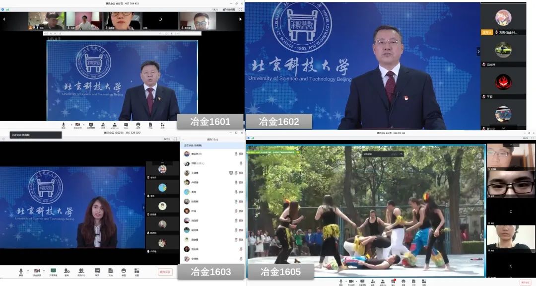Open the chat icon in 冶金1603 toolbar
The width and height of the screenshot is (536, 286).
tap(97, 271)
